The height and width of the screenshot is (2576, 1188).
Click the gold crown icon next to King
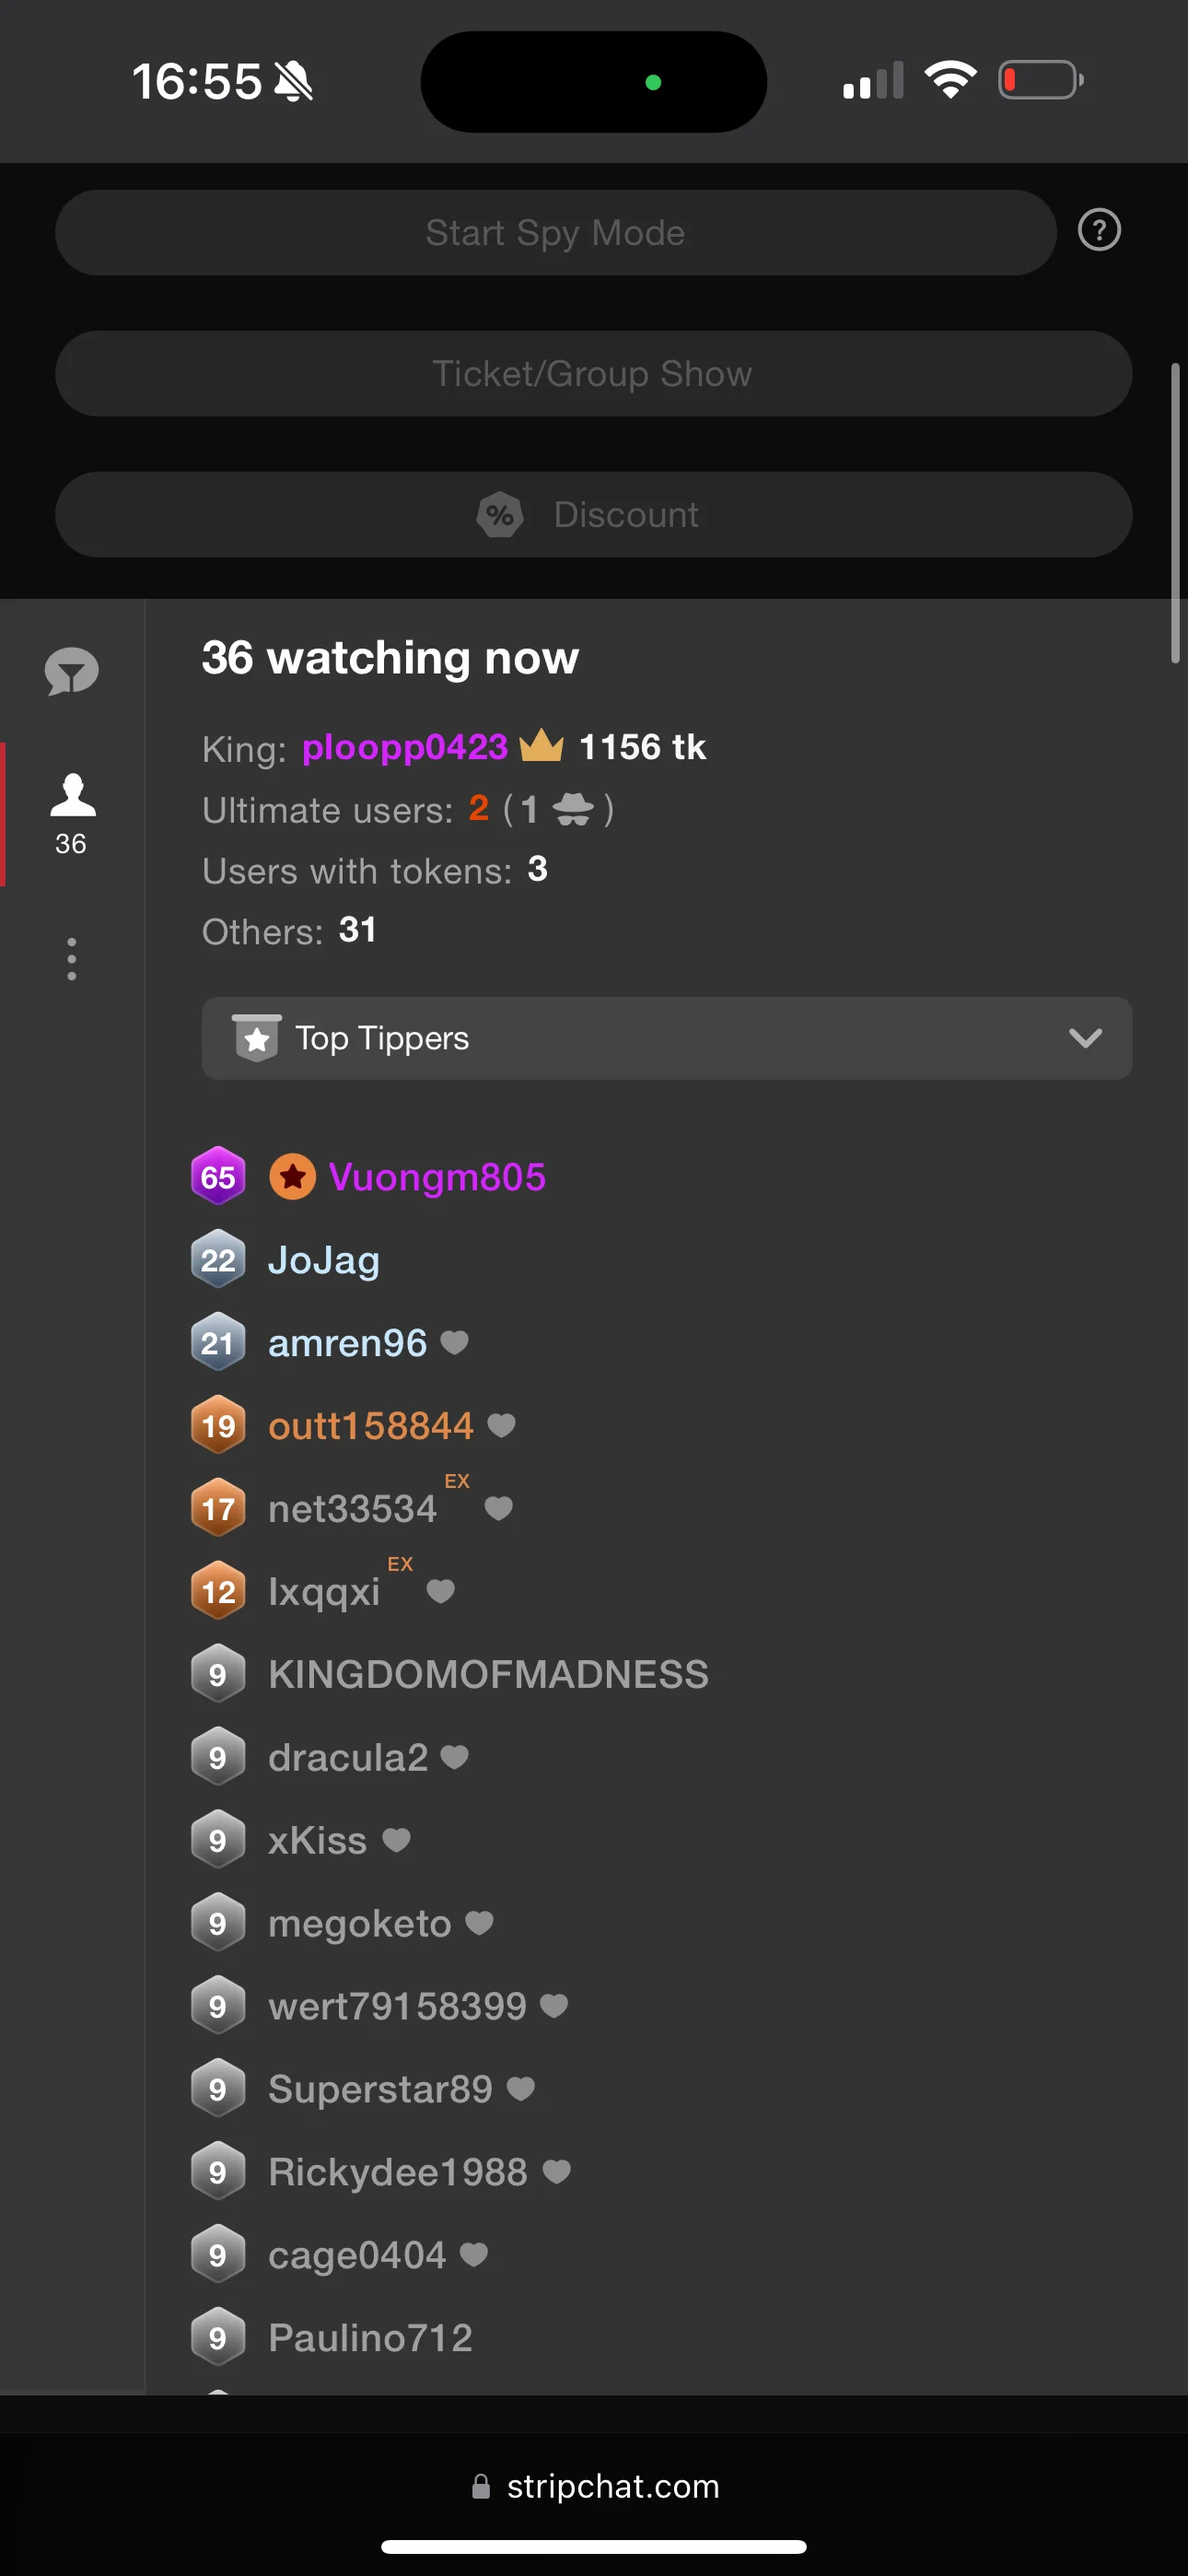point(542,745)
